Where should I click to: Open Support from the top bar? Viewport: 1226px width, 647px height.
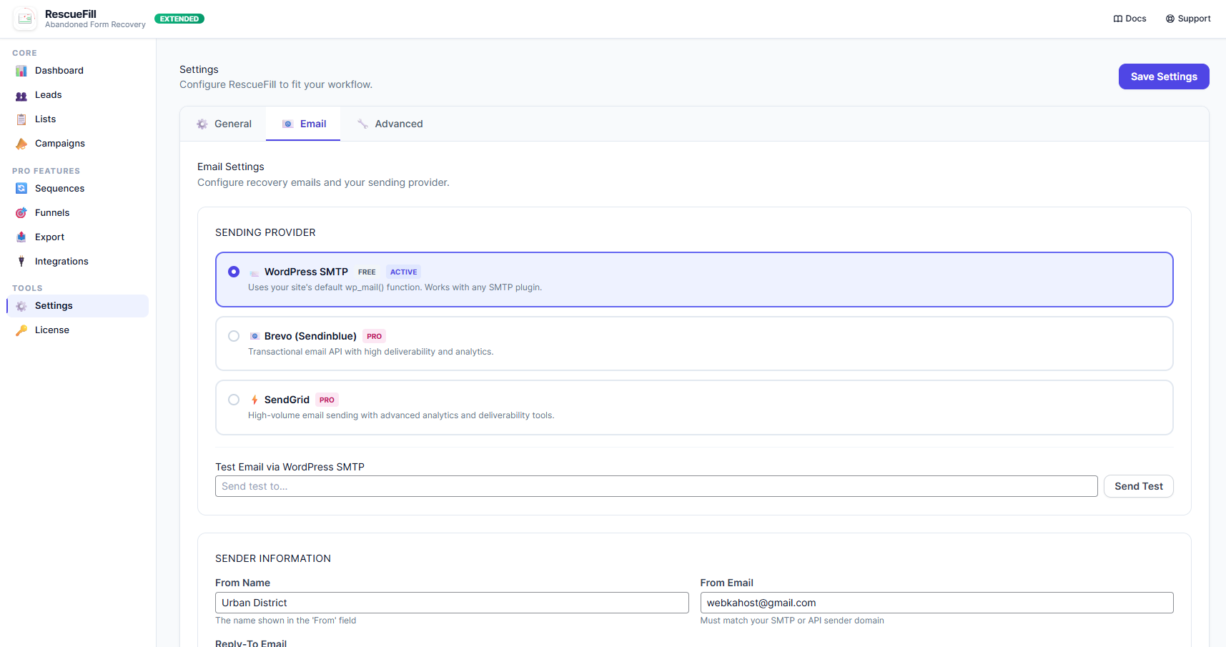click(1188, 18)
